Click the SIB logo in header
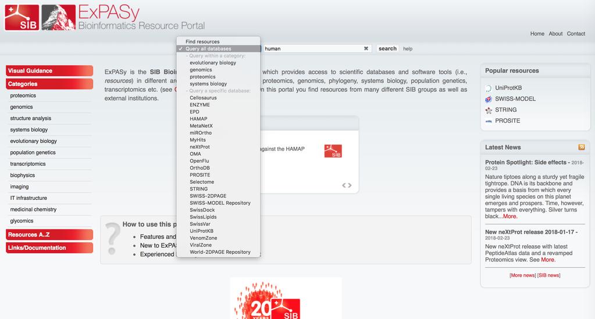Image resolution: width=595 pixels, height=319 pixels. 22,17
